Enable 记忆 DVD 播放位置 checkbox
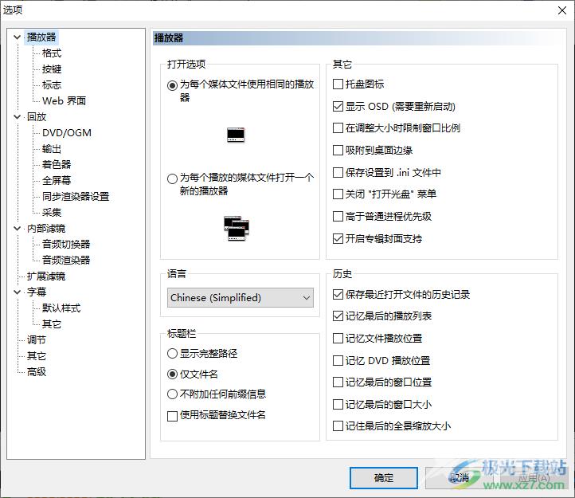The height and width of the screenshot is (498, 575). click(x=338, y=360)
